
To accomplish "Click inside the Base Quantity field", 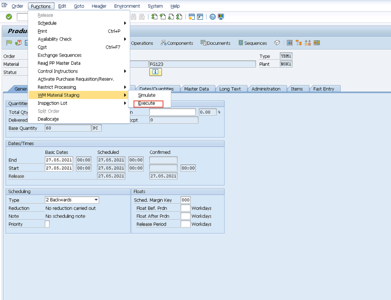I will point(67,128).
